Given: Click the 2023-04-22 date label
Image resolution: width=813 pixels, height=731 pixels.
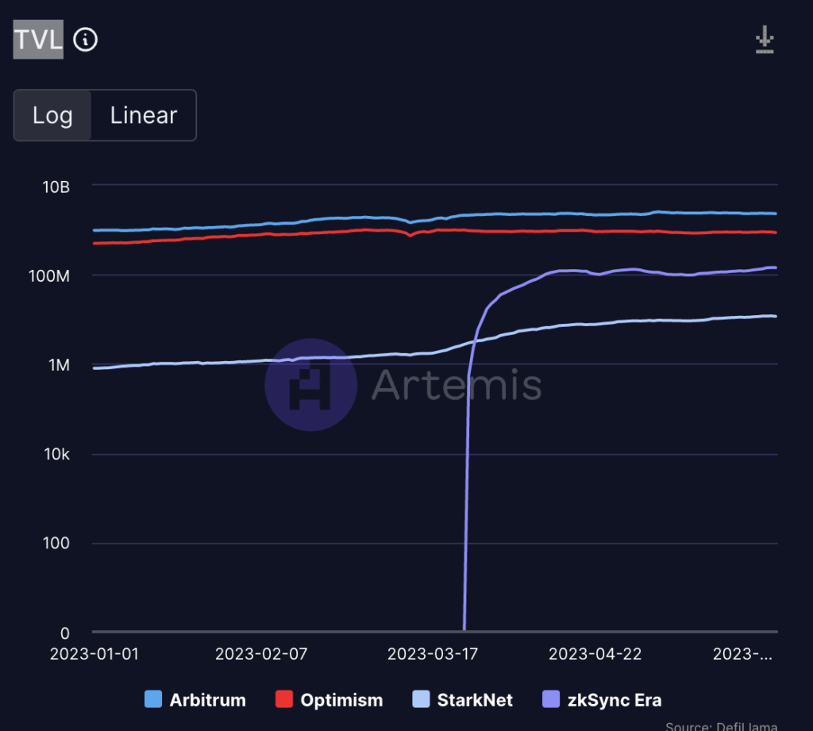Looking at the screenshot, I should pyautogui.click(x=595, y=654).
